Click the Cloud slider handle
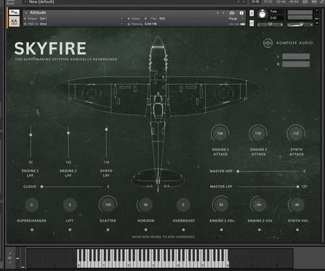 (x=42, y=187)
